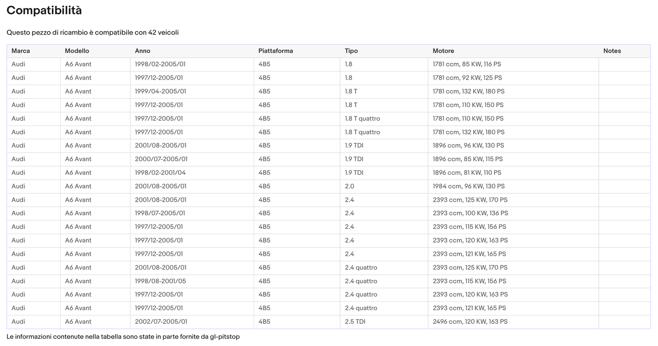Click the Modello column header

click(77, 51)
